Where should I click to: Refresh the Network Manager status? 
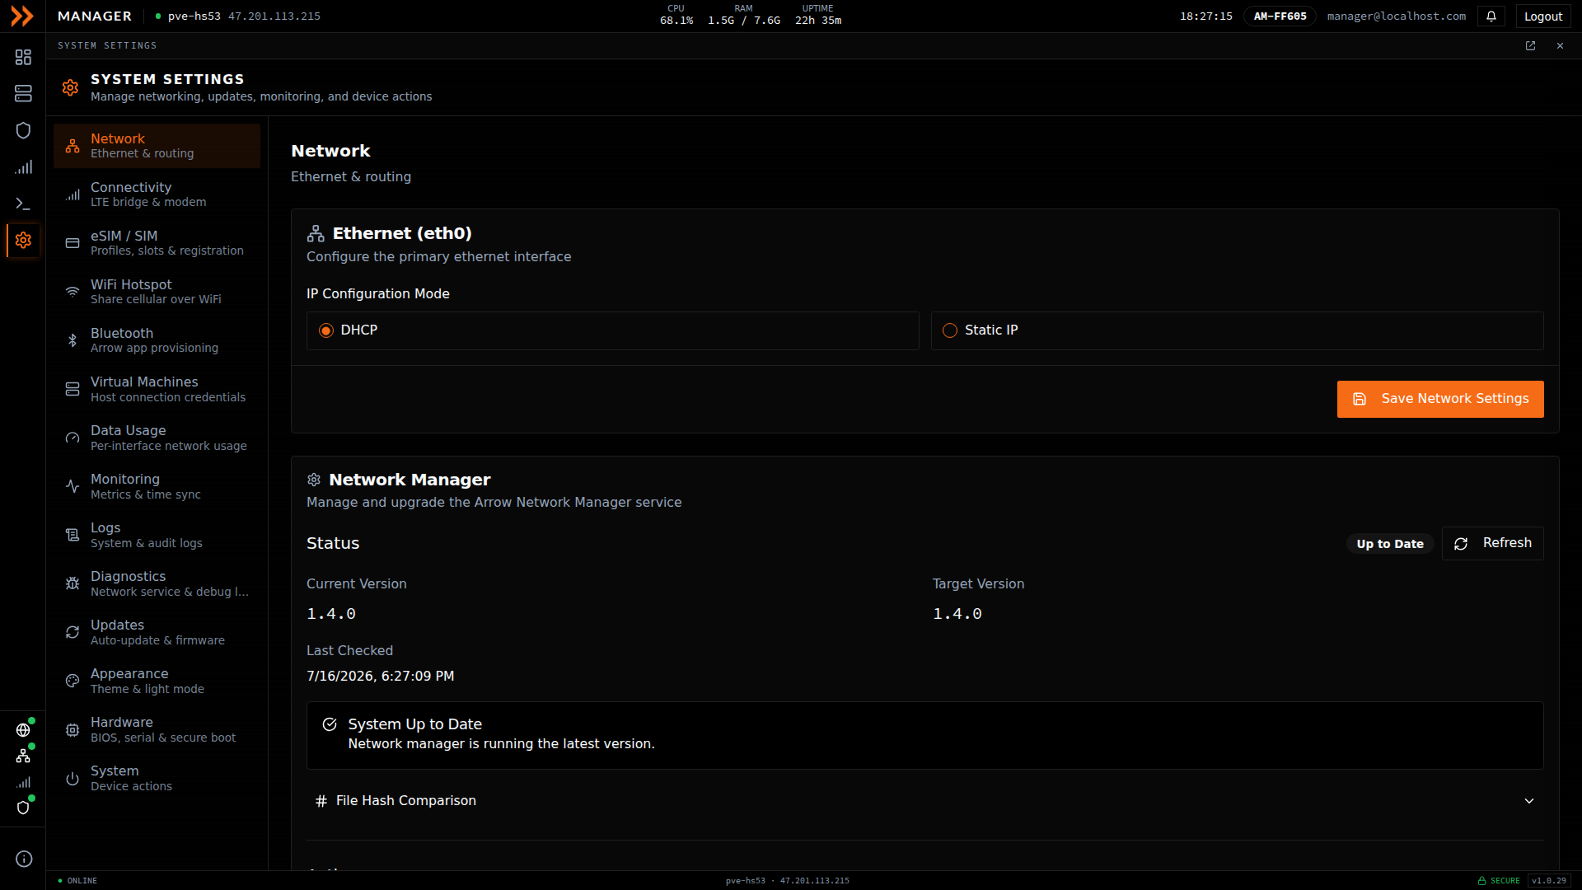pos(1492,543)
